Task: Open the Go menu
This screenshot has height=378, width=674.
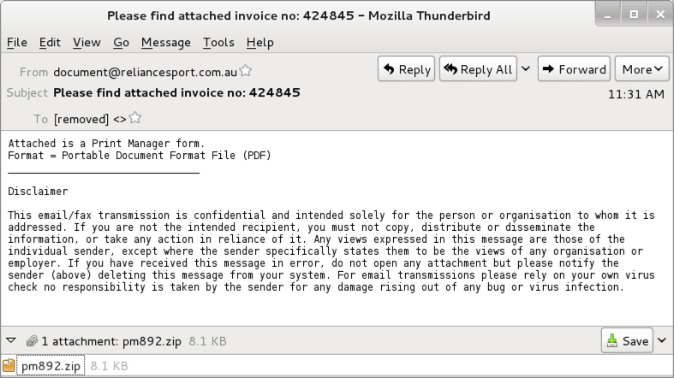Action: (121, 42)
